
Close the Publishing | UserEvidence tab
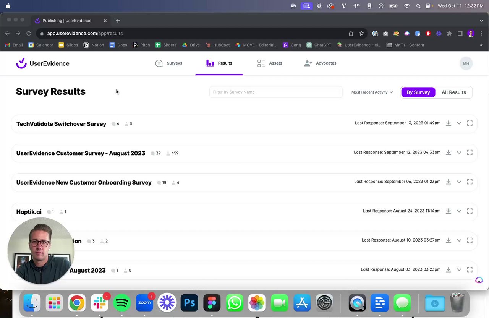105,21
